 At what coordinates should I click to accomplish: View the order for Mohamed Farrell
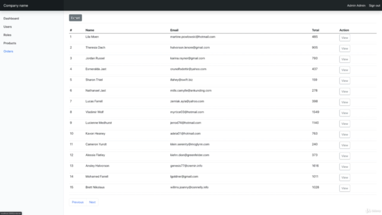[x=344, y=177]
